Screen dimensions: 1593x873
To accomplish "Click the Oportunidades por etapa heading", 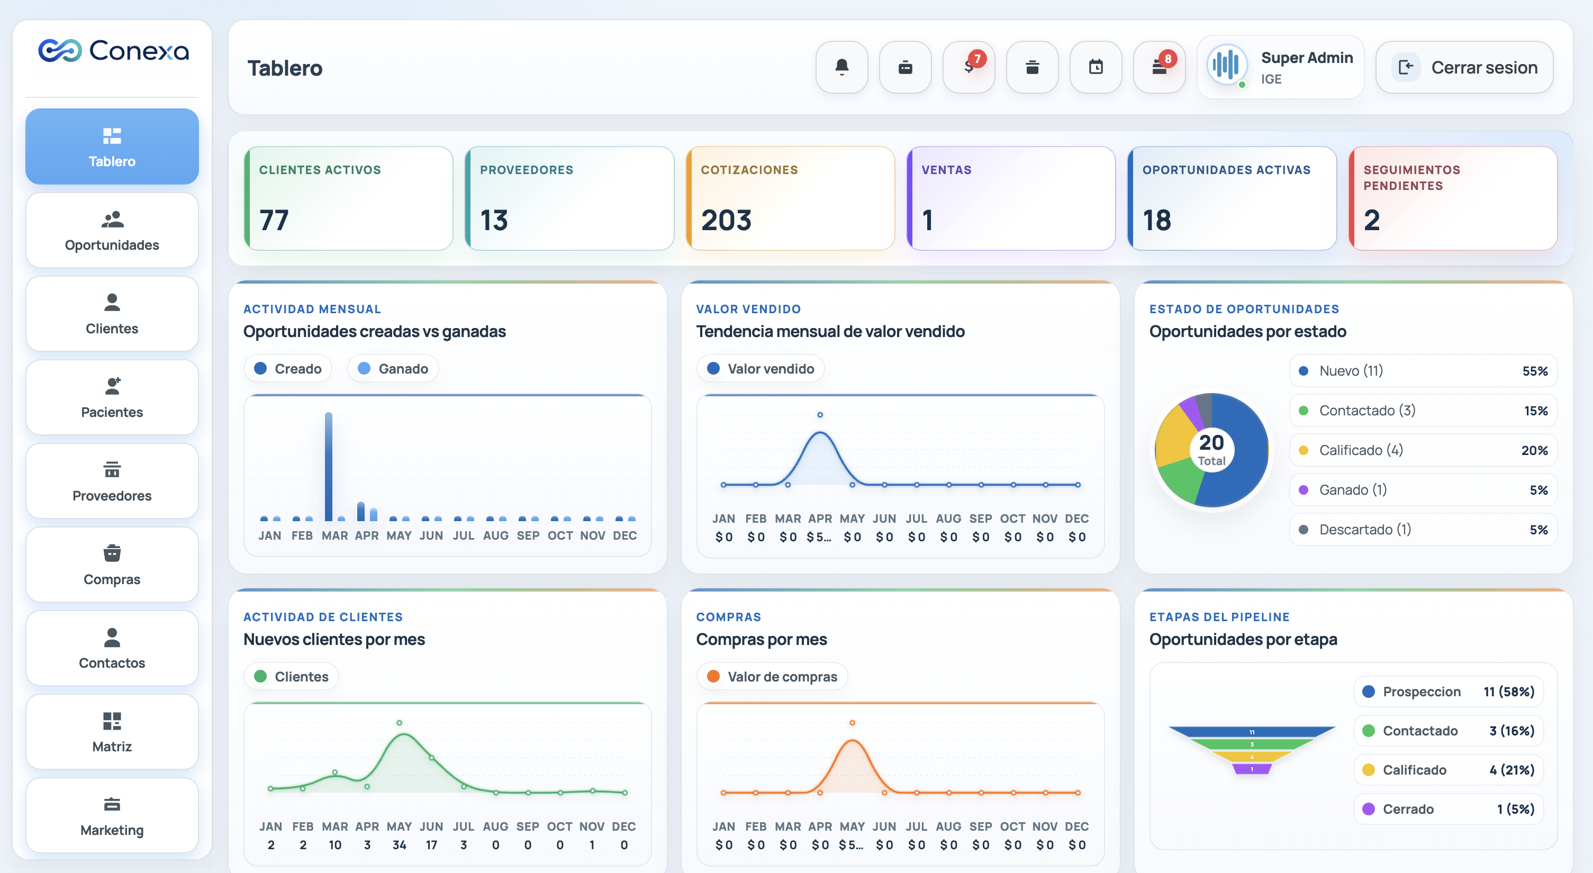I will tap(1244, 639).
